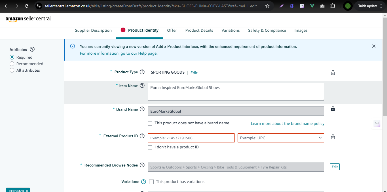Click the help icon next to Product Type
This screenshot has height=192, width=387.
142,72
